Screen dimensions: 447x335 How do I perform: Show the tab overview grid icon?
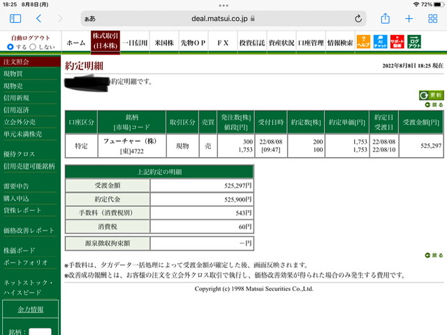tap(433, 19)
